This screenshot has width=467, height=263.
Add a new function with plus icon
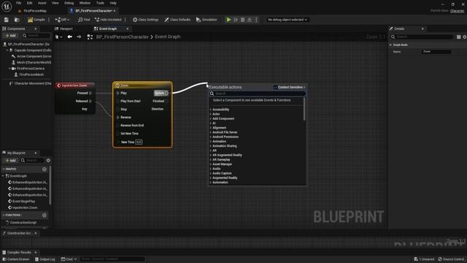[45, 215]
